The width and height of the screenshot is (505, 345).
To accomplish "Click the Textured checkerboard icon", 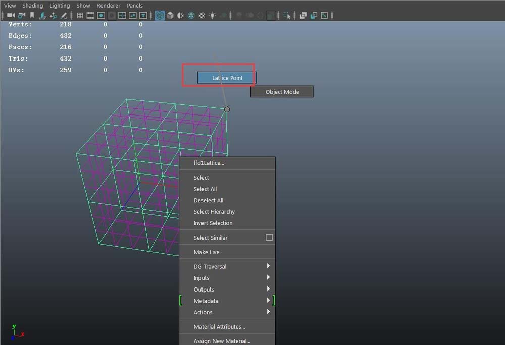I will click(x=202, y=16).
